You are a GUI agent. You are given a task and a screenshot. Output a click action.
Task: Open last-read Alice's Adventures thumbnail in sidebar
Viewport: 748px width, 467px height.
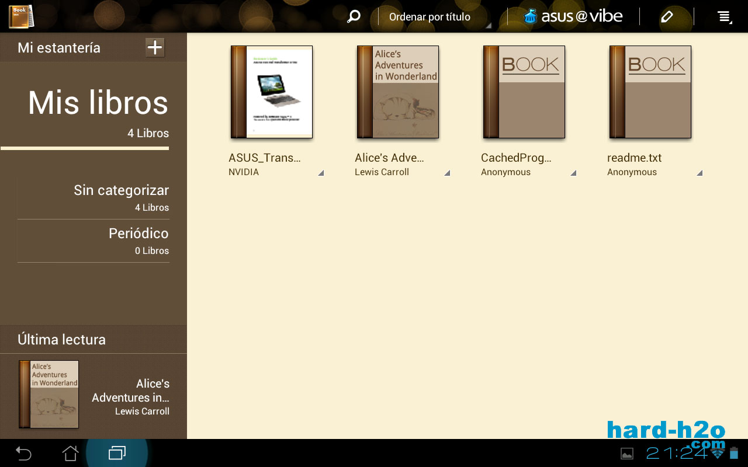coord(49,394)
